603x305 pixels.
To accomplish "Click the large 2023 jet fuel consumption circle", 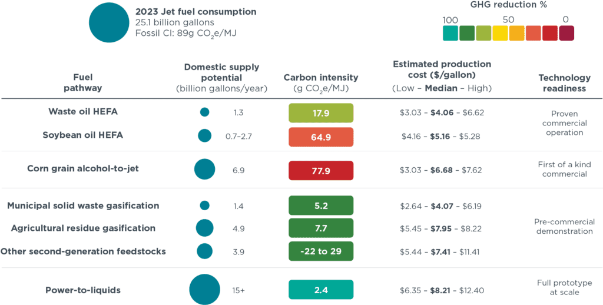I will [108, 23].
